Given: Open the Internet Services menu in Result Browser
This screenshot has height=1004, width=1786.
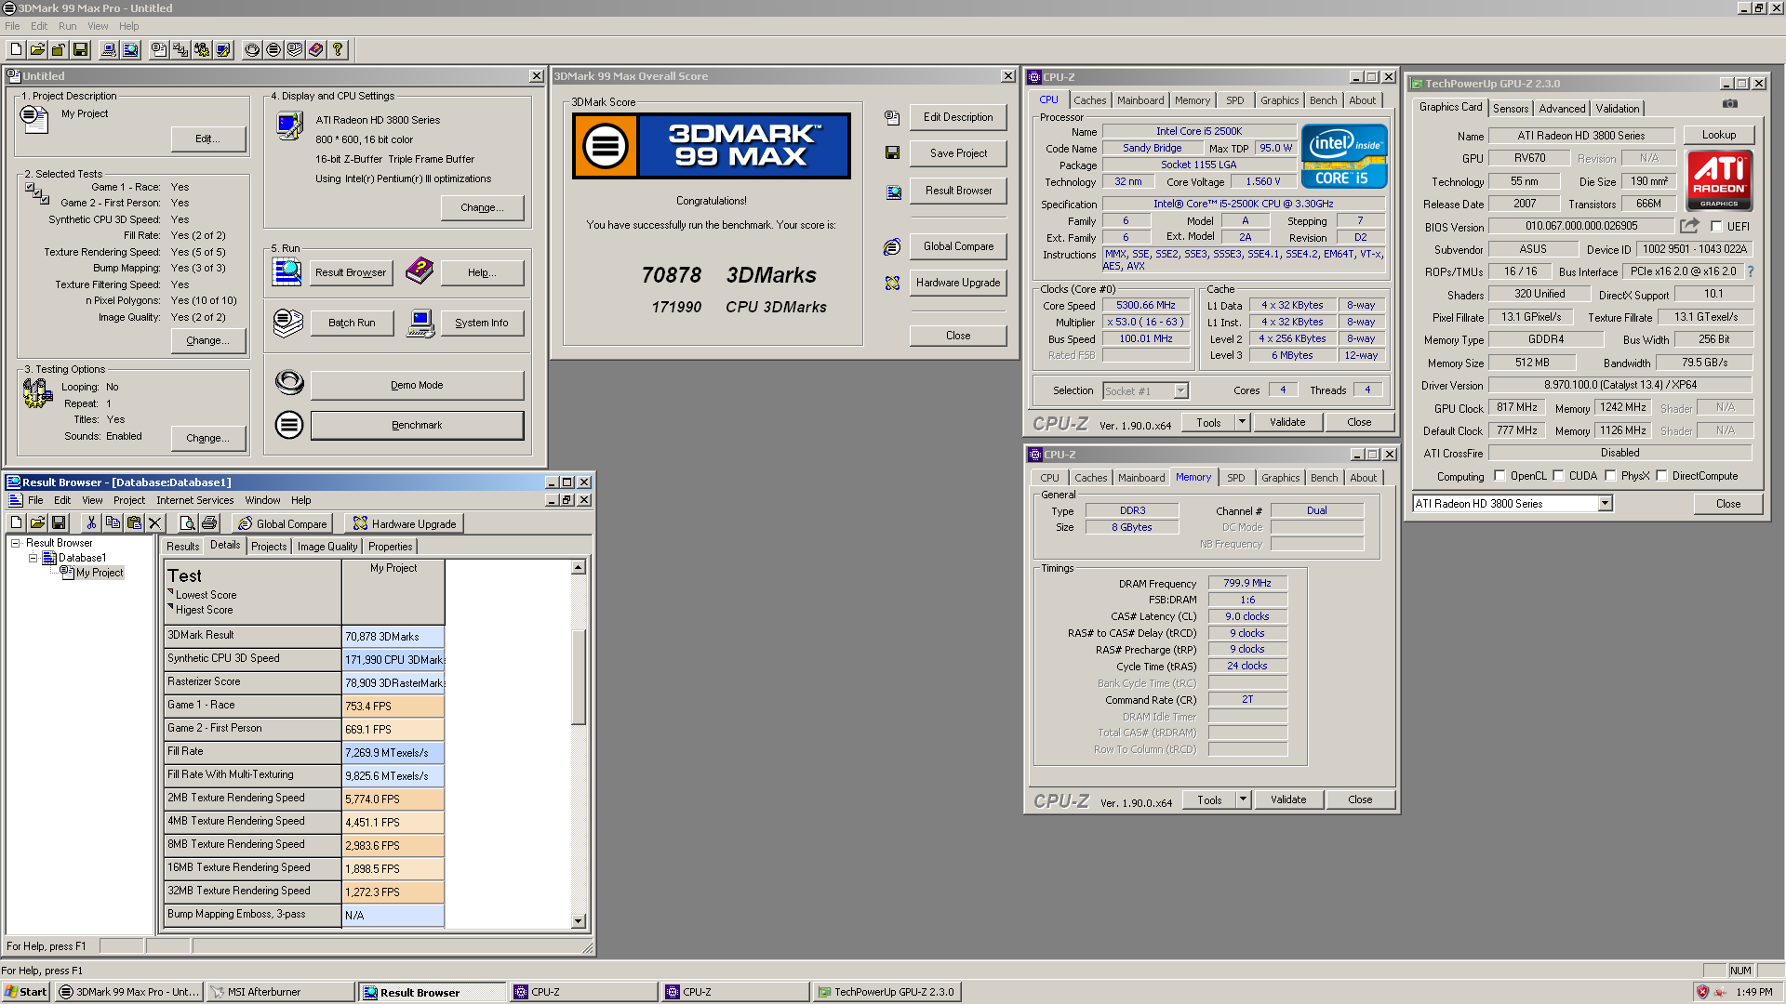Looking at the screenshot, I should click(195, 500).
